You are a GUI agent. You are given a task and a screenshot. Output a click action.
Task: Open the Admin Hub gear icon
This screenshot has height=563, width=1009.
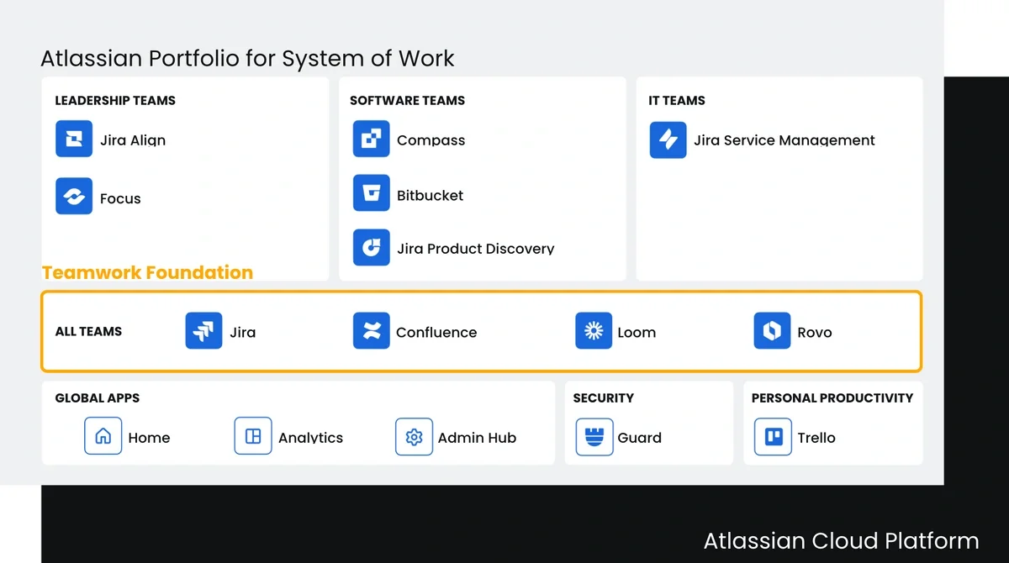coord(414,437)
